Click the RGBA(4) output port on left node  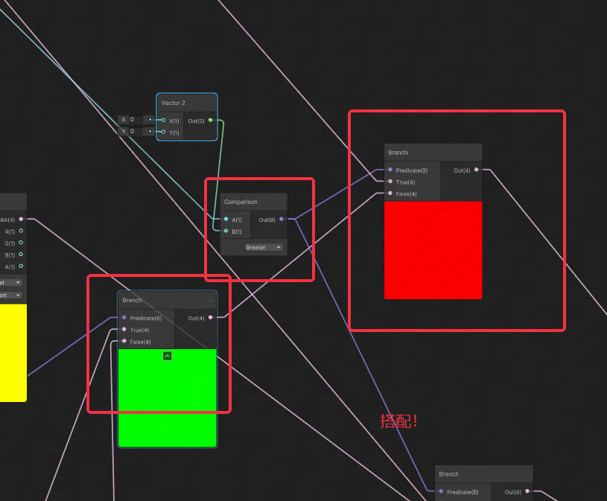[x=21, y=218]
